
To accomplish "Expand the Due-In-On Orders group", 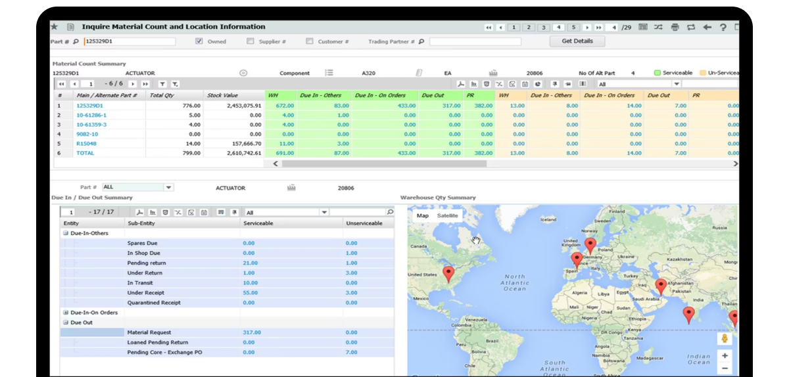I will click(65, 313).
